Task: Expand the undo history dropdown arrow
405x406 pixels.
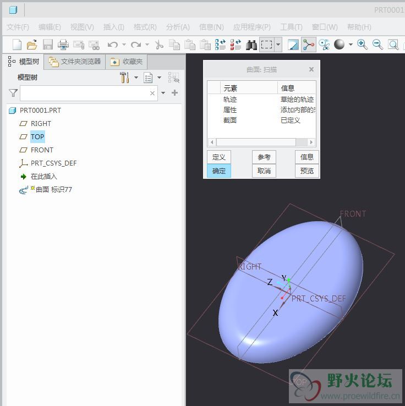Action: (124, 45)
